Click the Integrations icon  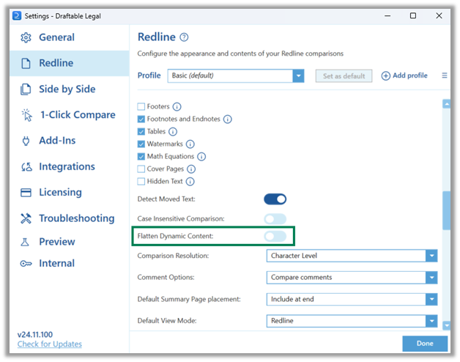point(26,167)
